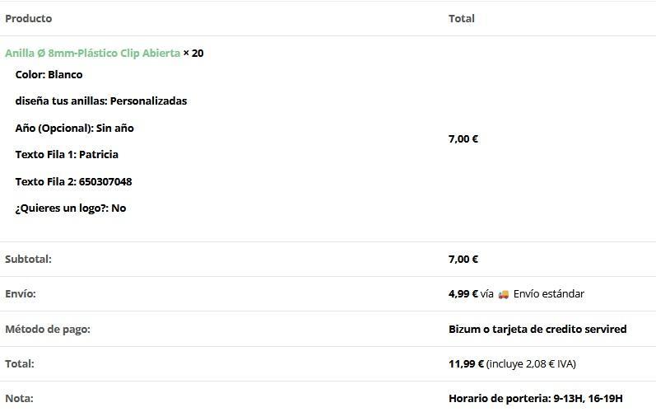Click the 4,99 € shipping cost
The width and height of the screenshot is (656, 412).
(463, 294)
